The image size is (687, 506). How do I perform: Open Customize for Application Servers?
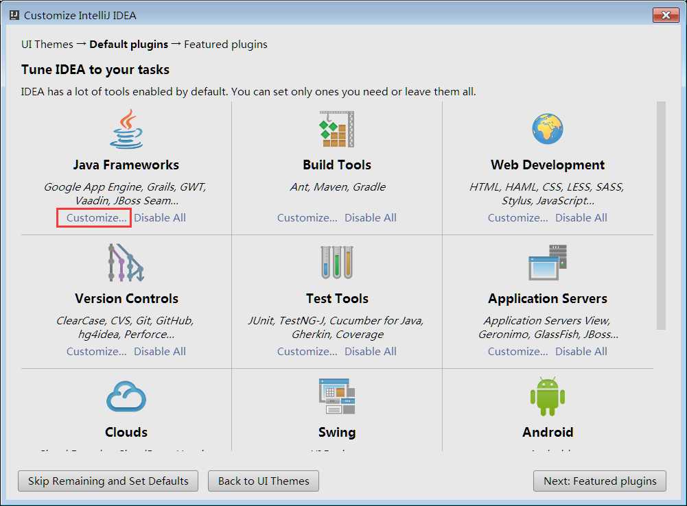coord(518,351)
